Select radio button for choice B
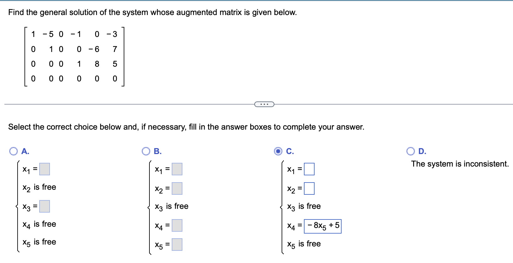 pos(146,151)
